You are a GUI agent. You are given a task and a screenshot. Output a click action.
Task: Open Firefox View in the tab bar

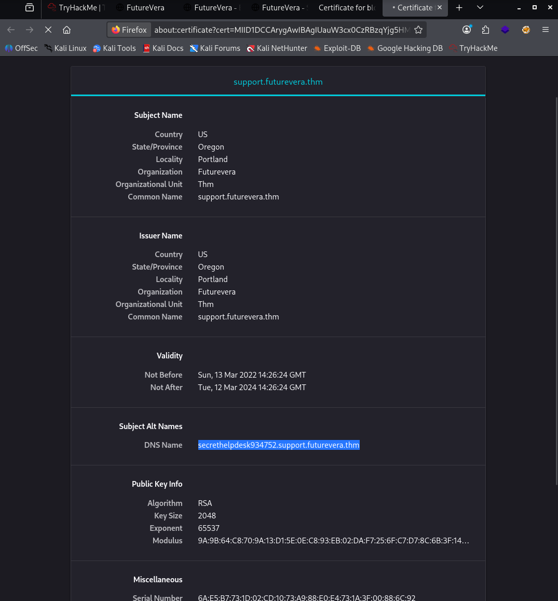[x=30, y=8]
